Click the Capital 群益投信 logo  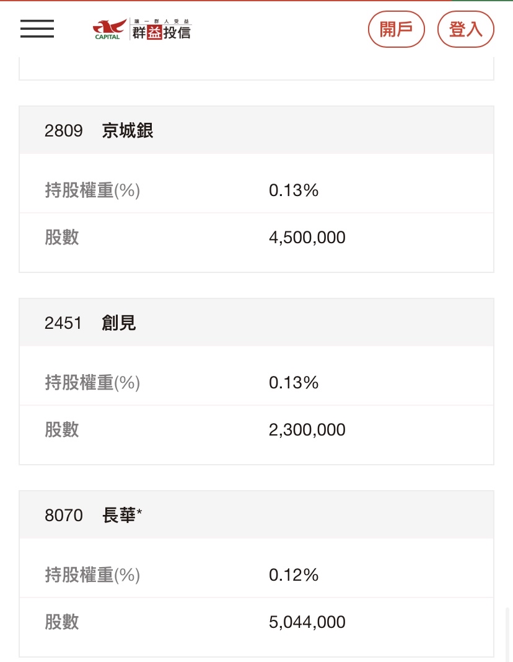pyautogui.click(x=142, y=29)
